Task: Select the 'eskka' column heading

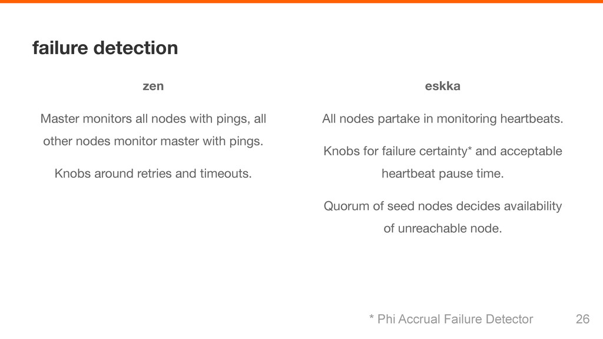Action: pos(442,86)
